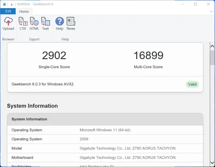Open the quick access toolbar dropdown arrow
The image size is (215, 167).
tap(12, 5)
